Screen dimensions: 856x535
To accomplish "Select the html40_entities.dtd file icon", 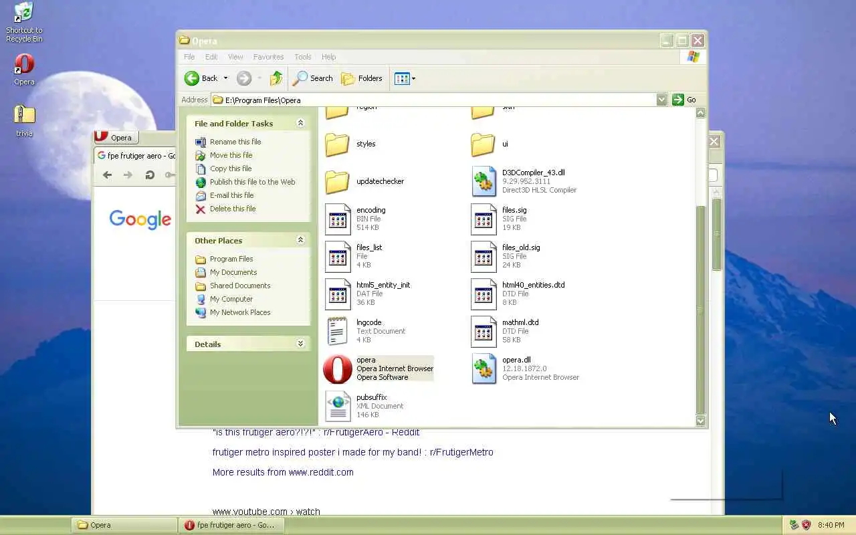I will coord(484,294).
